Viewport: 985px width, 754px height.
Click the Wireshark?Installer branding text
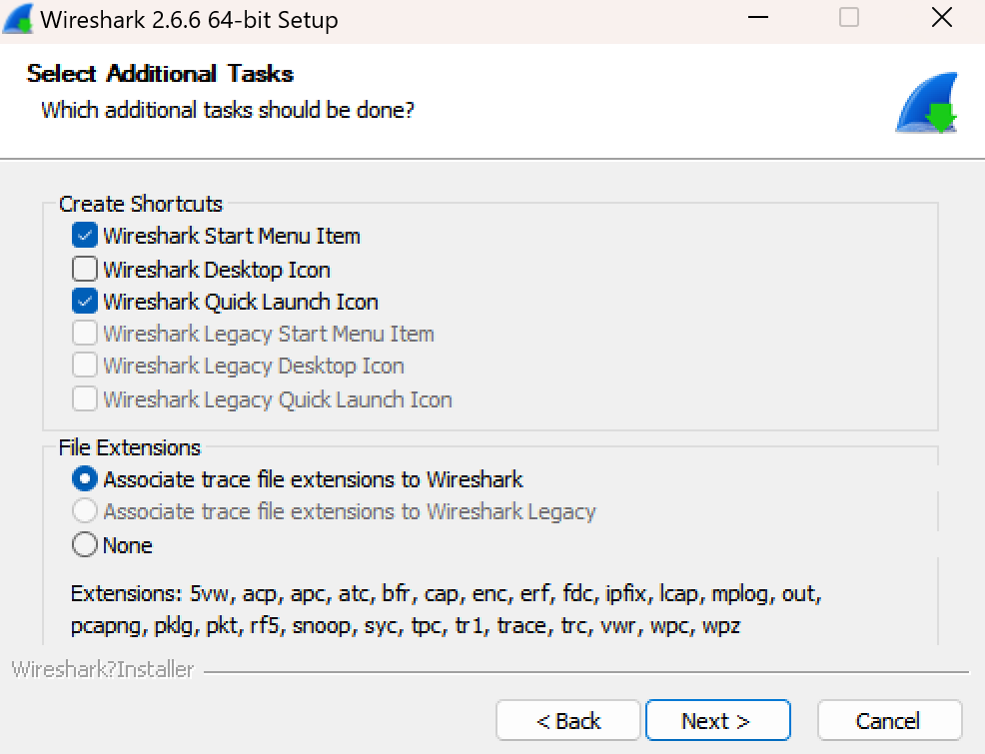click(x=102, y=669)
